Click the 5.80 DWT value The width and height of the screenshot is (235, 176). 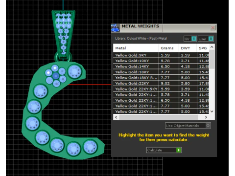coord(185,84)
